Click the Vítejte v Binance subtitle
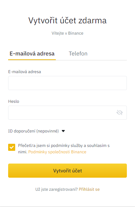Viewport: 135px width, 207px height. (67, 33)
